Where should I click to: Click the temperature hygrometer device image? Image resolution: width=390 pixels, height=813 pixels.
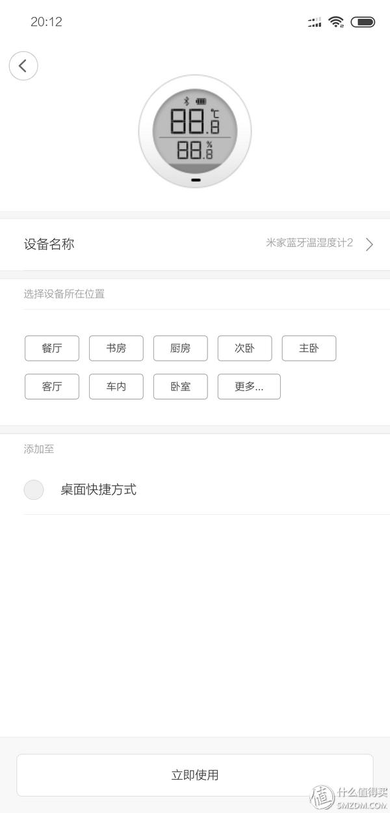point(194,130)
